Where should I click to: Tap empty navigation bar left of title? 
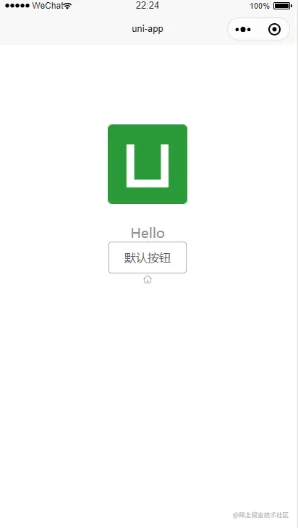(x=64, y=30)
